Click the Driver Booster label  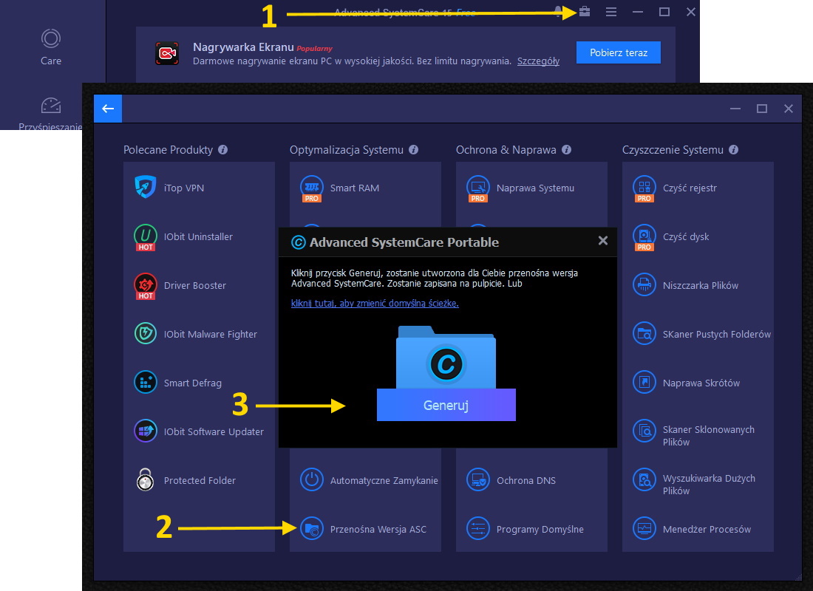click(195, 286)
